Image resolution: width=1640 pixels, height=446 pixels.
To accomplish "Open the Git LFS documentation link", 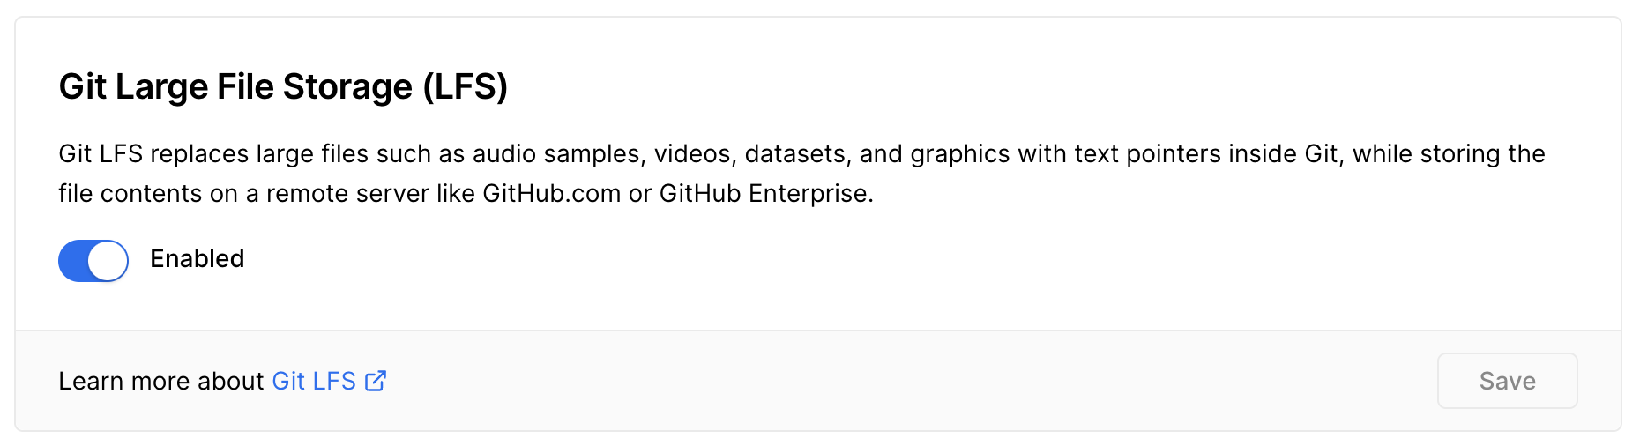I will click(314, 381).
